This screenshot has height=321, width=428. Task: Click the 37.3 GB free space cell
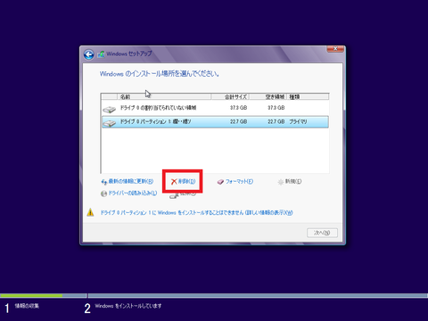[x=276, y=108]
